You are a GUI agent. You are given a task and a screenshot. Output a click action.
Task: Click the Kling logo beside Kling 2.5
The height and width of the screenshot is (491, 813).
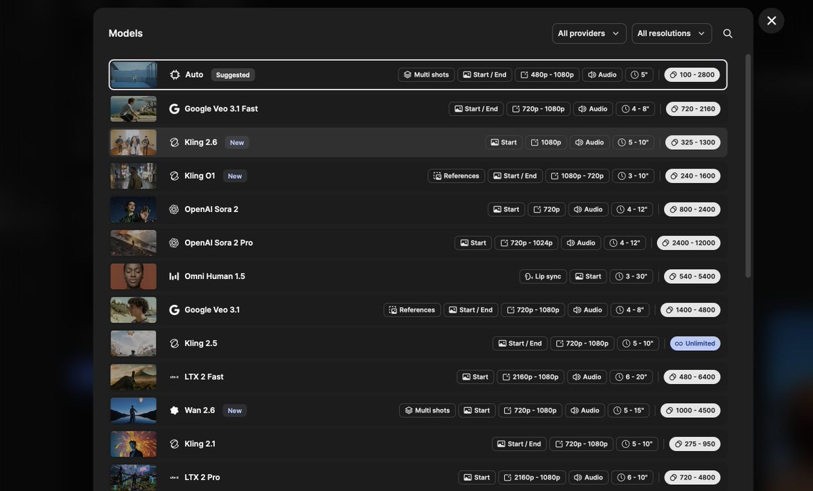pos(174,343)
